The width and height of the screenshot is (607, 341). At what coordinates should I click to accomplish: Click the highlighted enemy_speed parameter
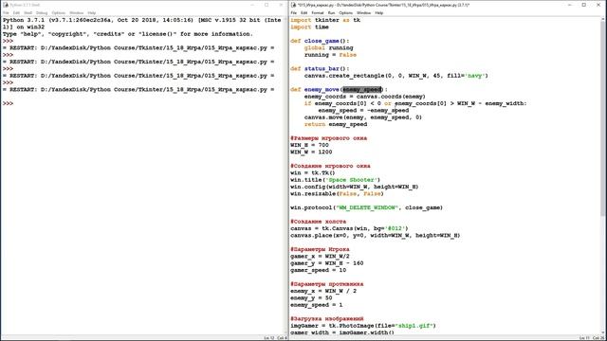362,90
